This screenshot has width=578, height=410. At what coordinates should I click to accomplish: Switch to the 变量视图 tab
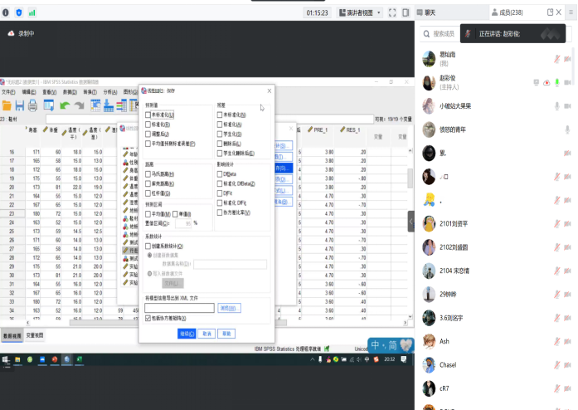tap(35, 334)
